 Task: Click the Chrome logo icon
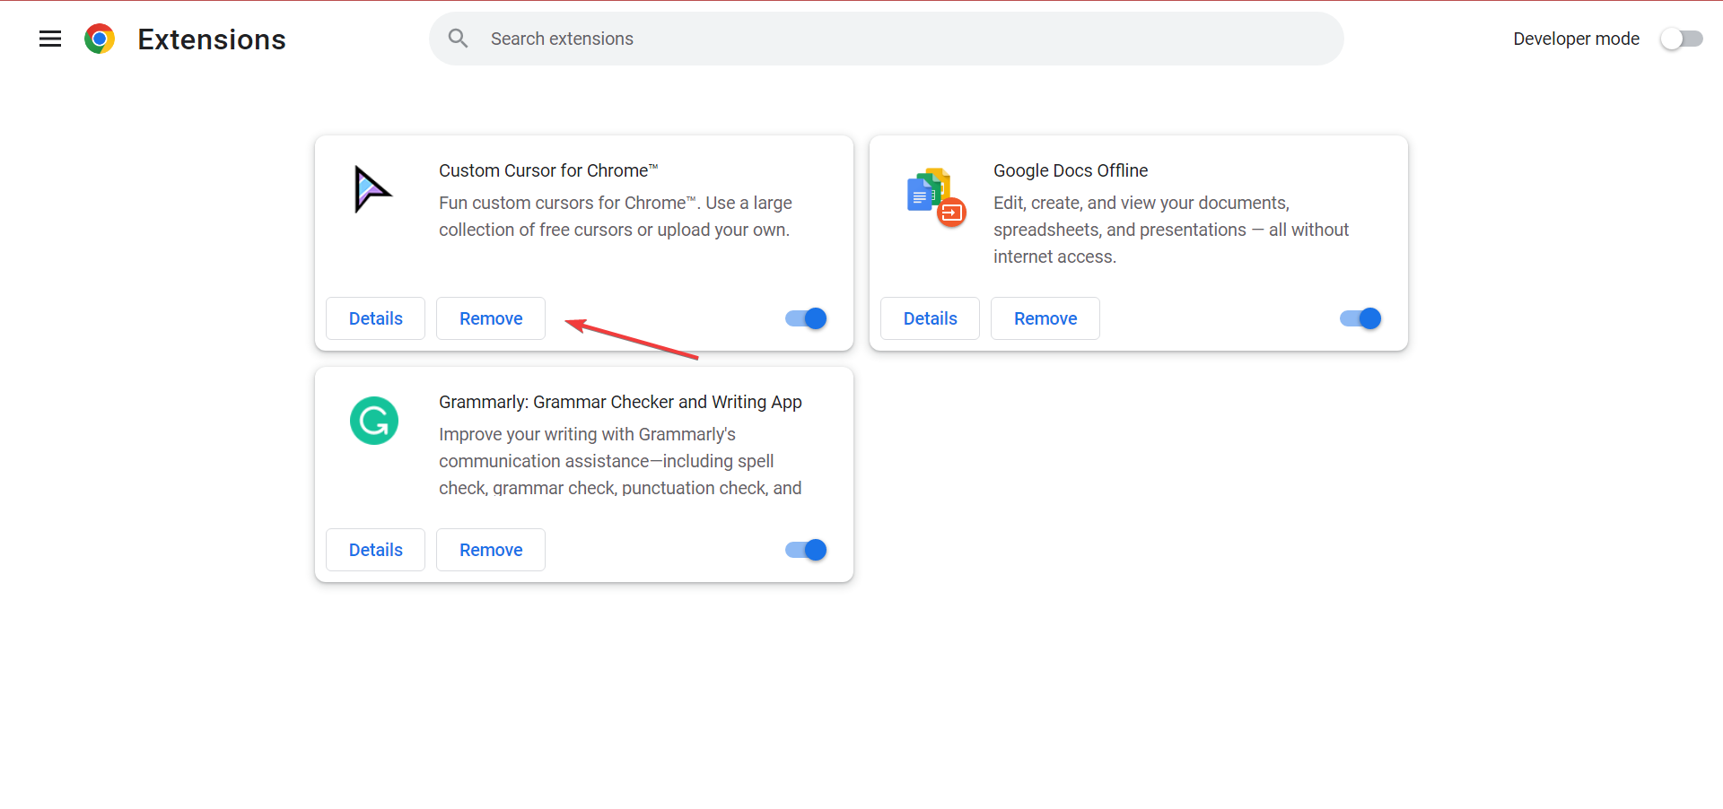pos(100,39)
